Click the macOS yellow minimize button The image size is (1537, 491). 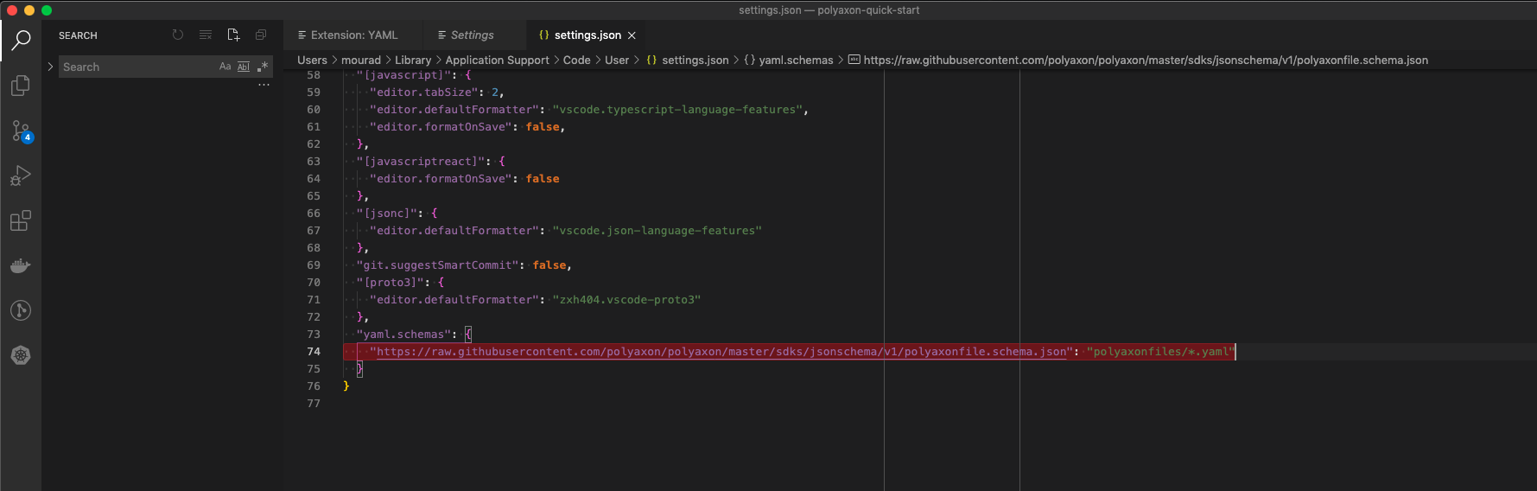[29, 10]
